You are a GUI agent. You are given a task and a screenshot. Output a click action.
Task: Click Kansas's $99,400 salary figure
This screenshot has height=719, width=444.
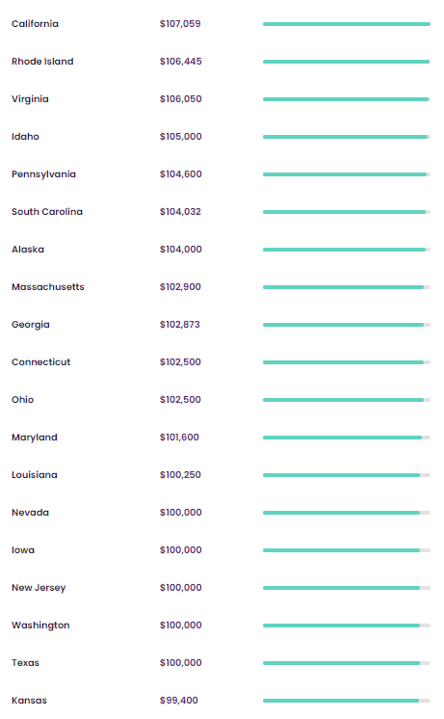179,701
